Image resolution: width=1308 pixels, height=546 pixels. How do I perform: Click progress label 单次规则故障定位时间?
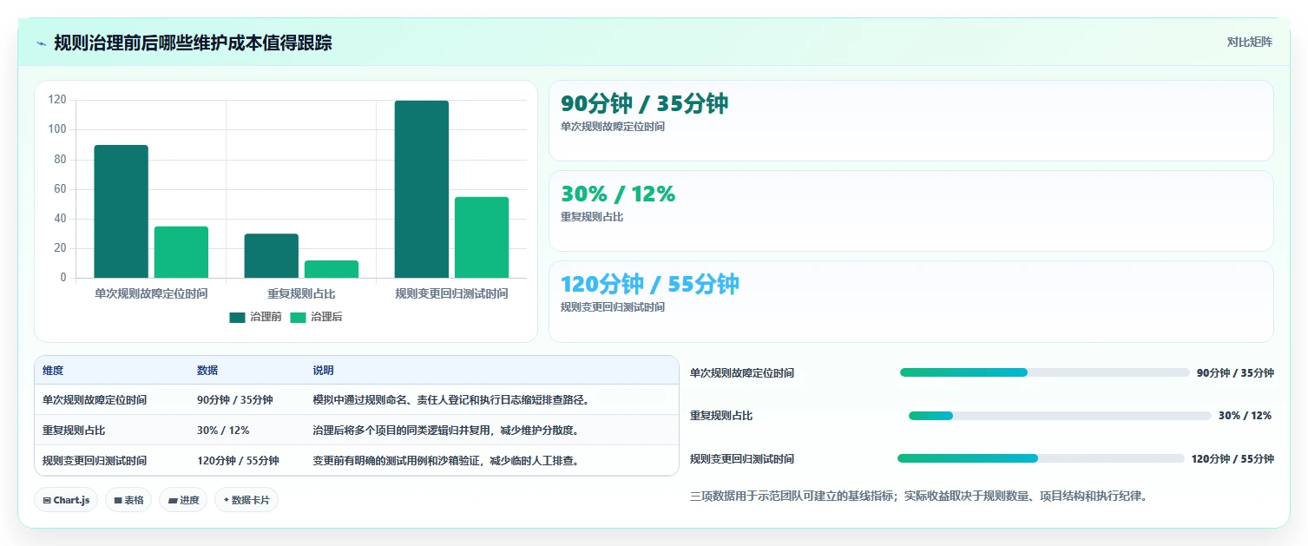742,373
